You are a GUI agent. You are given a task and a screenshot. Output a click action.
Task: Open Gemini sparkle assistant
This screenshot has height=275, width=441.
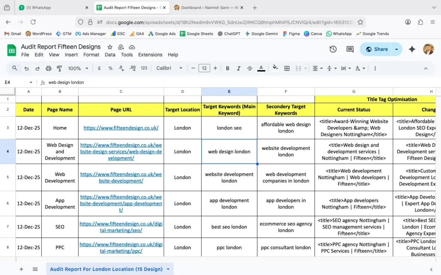[x=412, y=49]
